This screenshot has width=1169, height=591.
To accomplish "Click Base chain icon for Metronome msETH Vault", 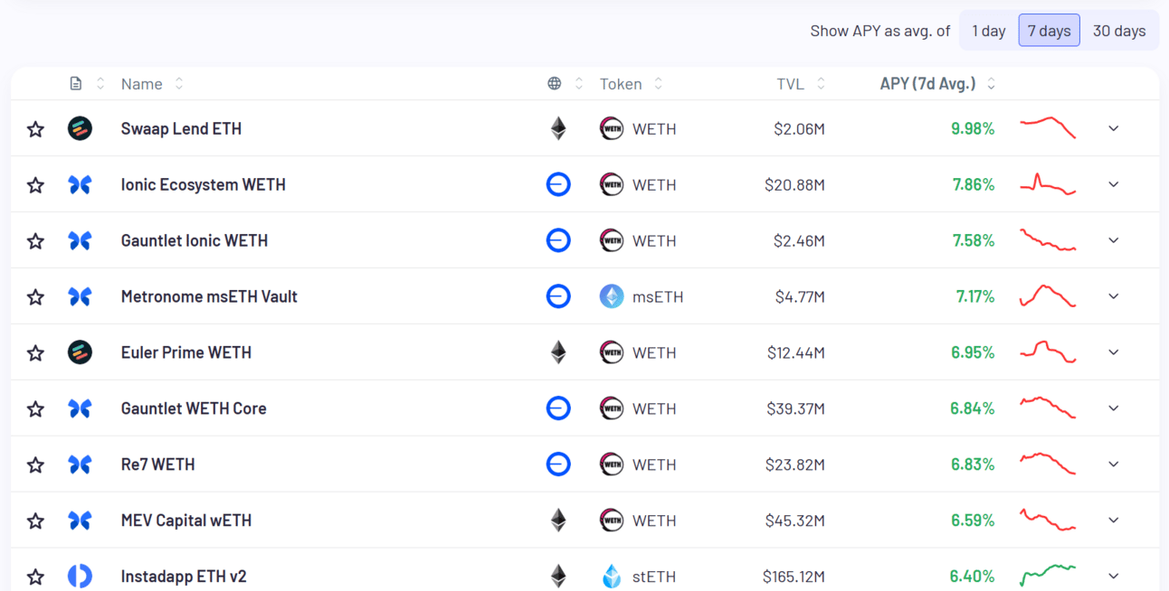I will [x=558, y=296].
